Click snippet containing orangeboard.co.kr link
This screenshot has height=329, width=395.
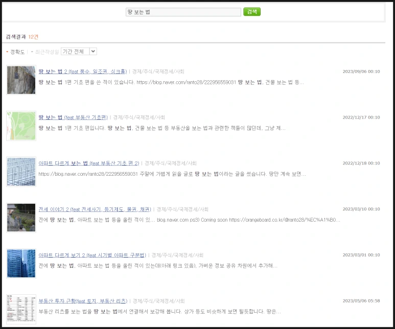pyautogui.click(x=189, y=220)
